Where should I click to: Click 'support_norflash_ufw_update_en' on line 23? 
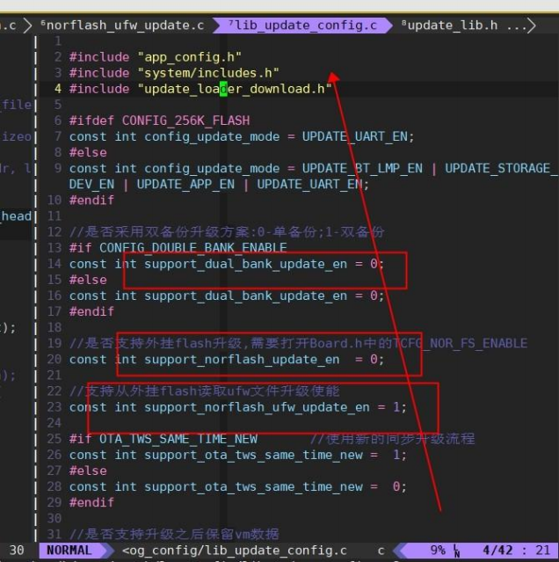coord(257,407)
